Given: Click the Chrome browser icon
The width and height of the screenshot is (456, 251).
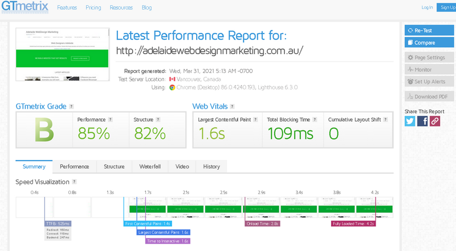Looking at the screenshot, I should coord(172,88).
